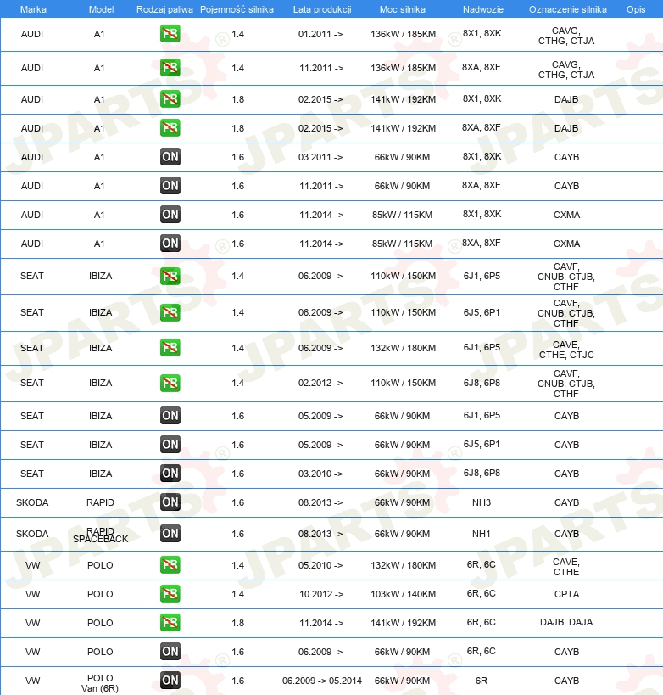
Task: Select production date 03.2010 ->
Action: (x=320, y=474)
